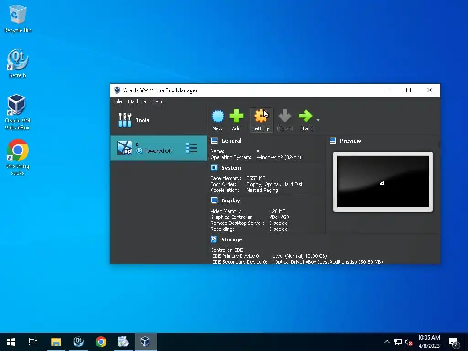468x351 pixels.
Task: Maximize the VirtualBox Manager window
Action: tap(409, 90)
